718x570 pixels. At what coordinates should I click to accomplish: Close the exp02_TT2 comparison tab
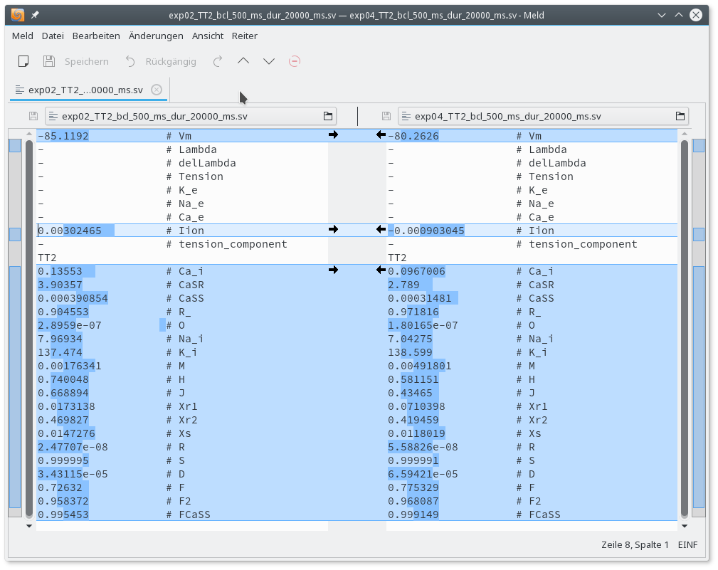click(x=157, y=90)
